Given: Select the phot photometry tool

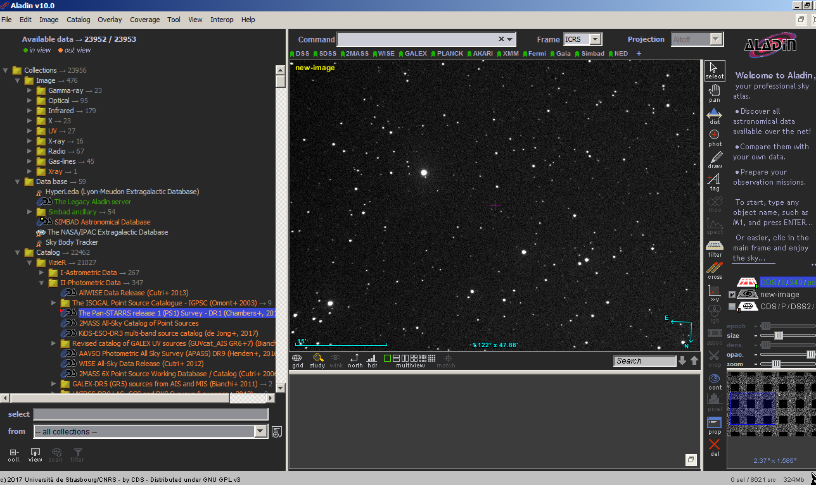Looking at the screenshot, I should click(x=715, y=138).
